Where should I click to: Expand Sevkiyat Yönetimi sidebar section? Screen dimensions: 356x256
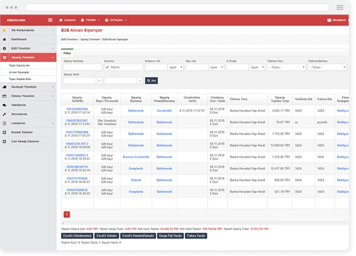coord(53,87)
